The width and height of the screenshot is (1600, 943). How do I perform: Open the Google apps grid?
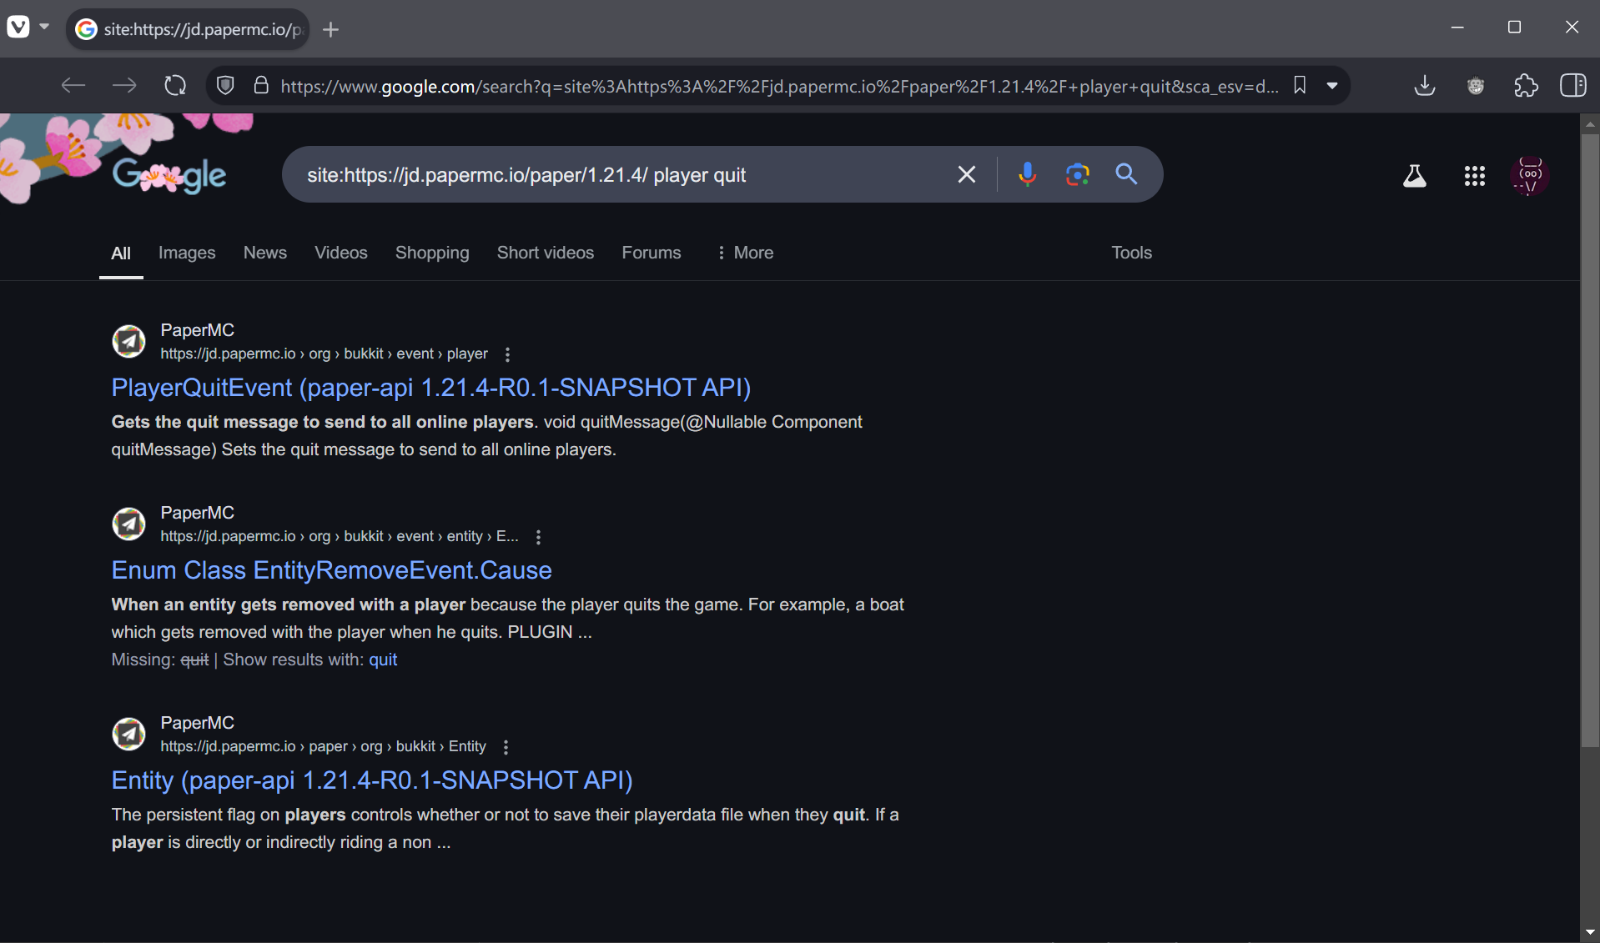(1474, 176)
